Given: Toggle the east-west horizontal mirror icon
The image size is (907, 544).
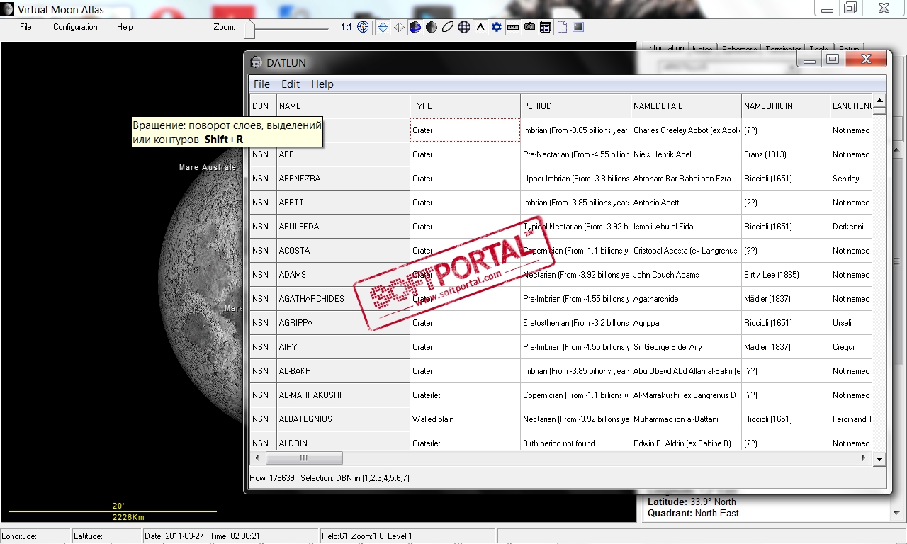Looking at the screenshot, I should pyautogui.click(x=399, y=28).
